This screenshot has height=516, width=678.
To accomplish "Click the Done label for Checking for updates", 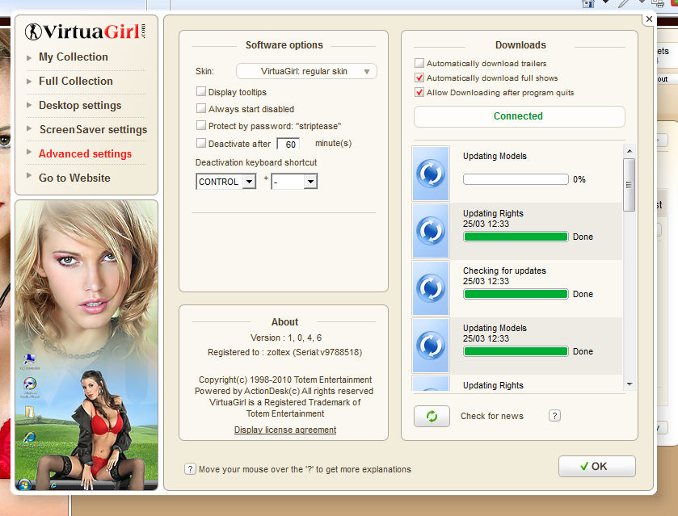I will point(583,294).
